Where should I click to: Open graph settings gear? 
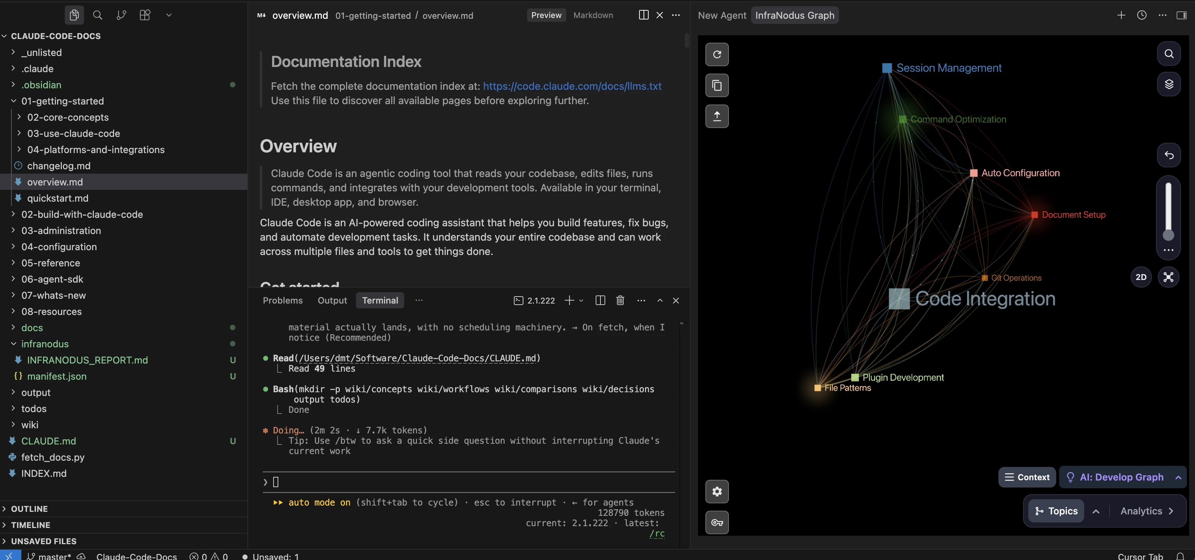[x=717, y=492]
